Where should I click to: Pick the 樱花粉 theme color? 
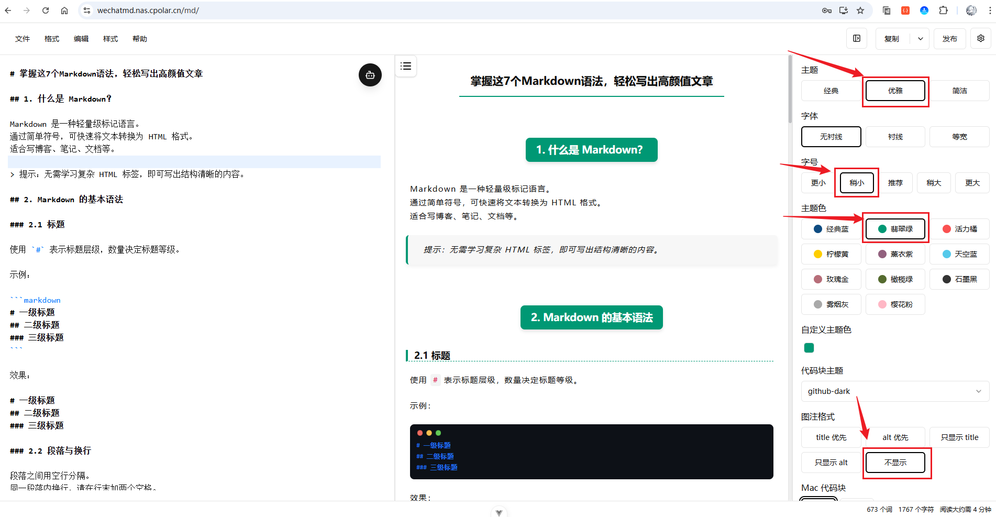895,304
